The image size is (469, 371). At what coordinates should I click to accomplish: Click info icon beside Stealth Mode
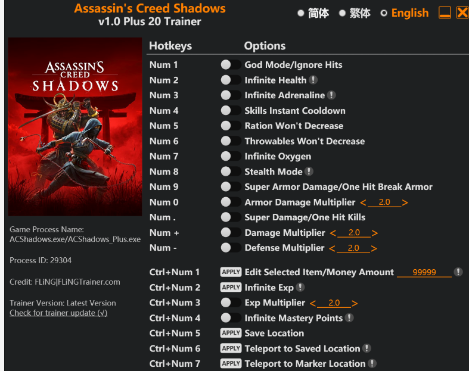[x=309, y=172]
